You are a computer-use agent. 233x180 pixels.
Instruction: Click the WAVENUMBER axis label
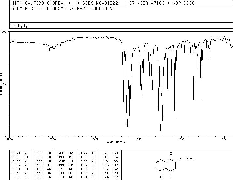pyautogui.click(x=116, y=142)
